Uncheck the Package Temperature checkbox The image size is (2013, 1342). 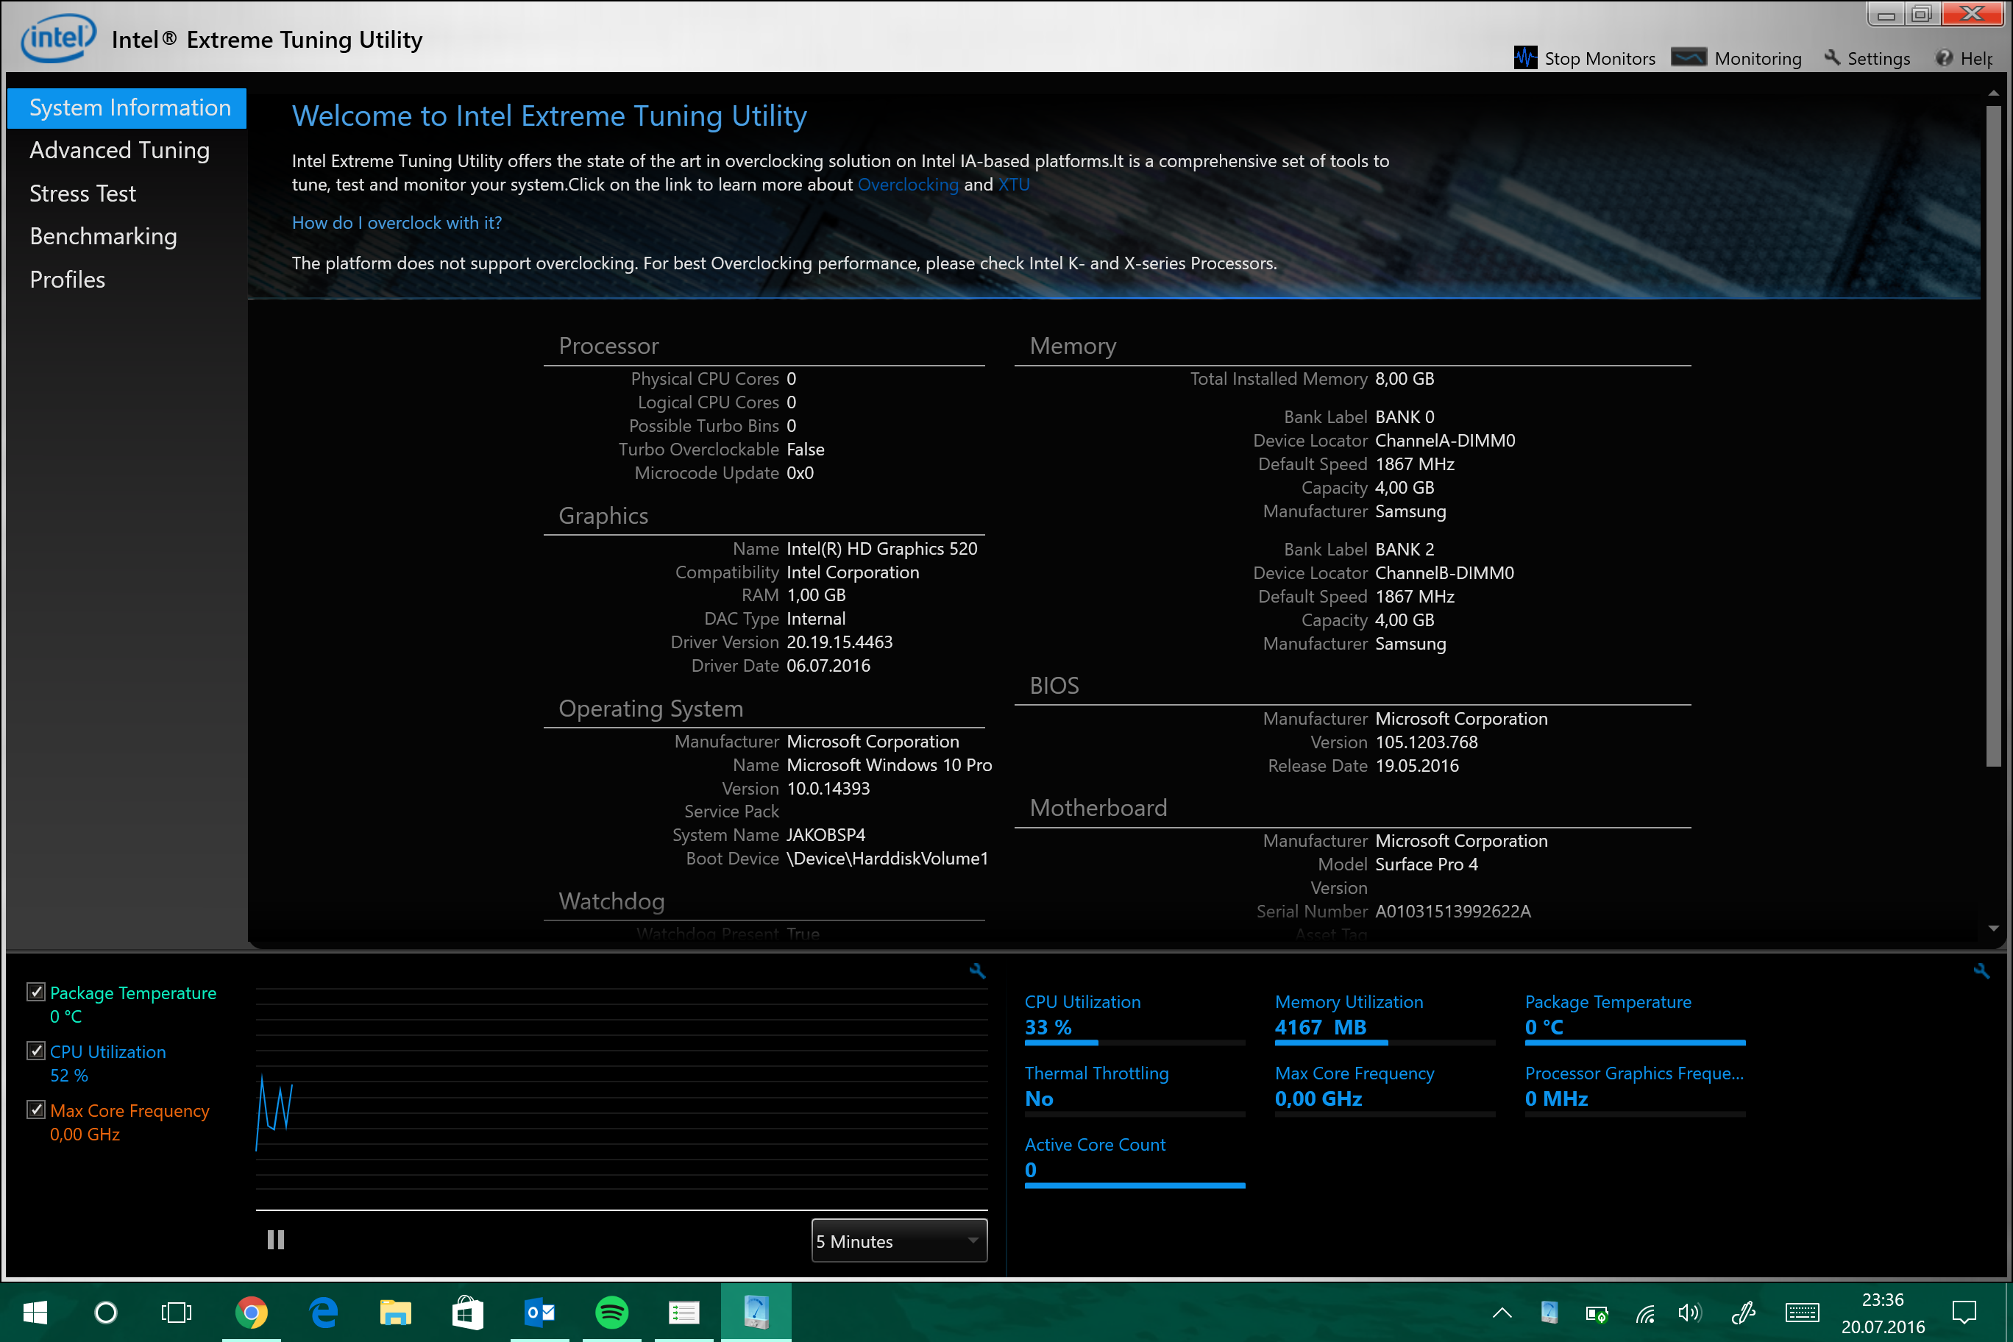[x=36, y=992]
